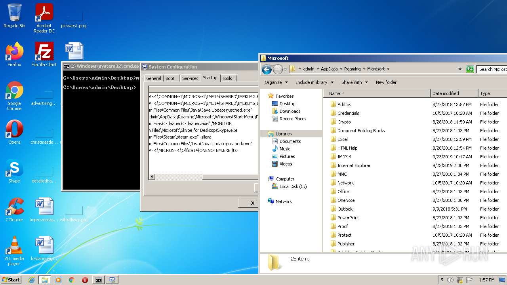Switch to cmd.exe taskbar button
507x285 pixels.
pos(99,280)
